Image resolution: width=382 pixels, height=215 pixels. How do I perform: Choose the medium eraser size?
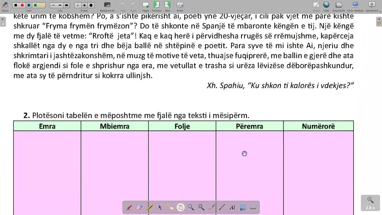84,5
